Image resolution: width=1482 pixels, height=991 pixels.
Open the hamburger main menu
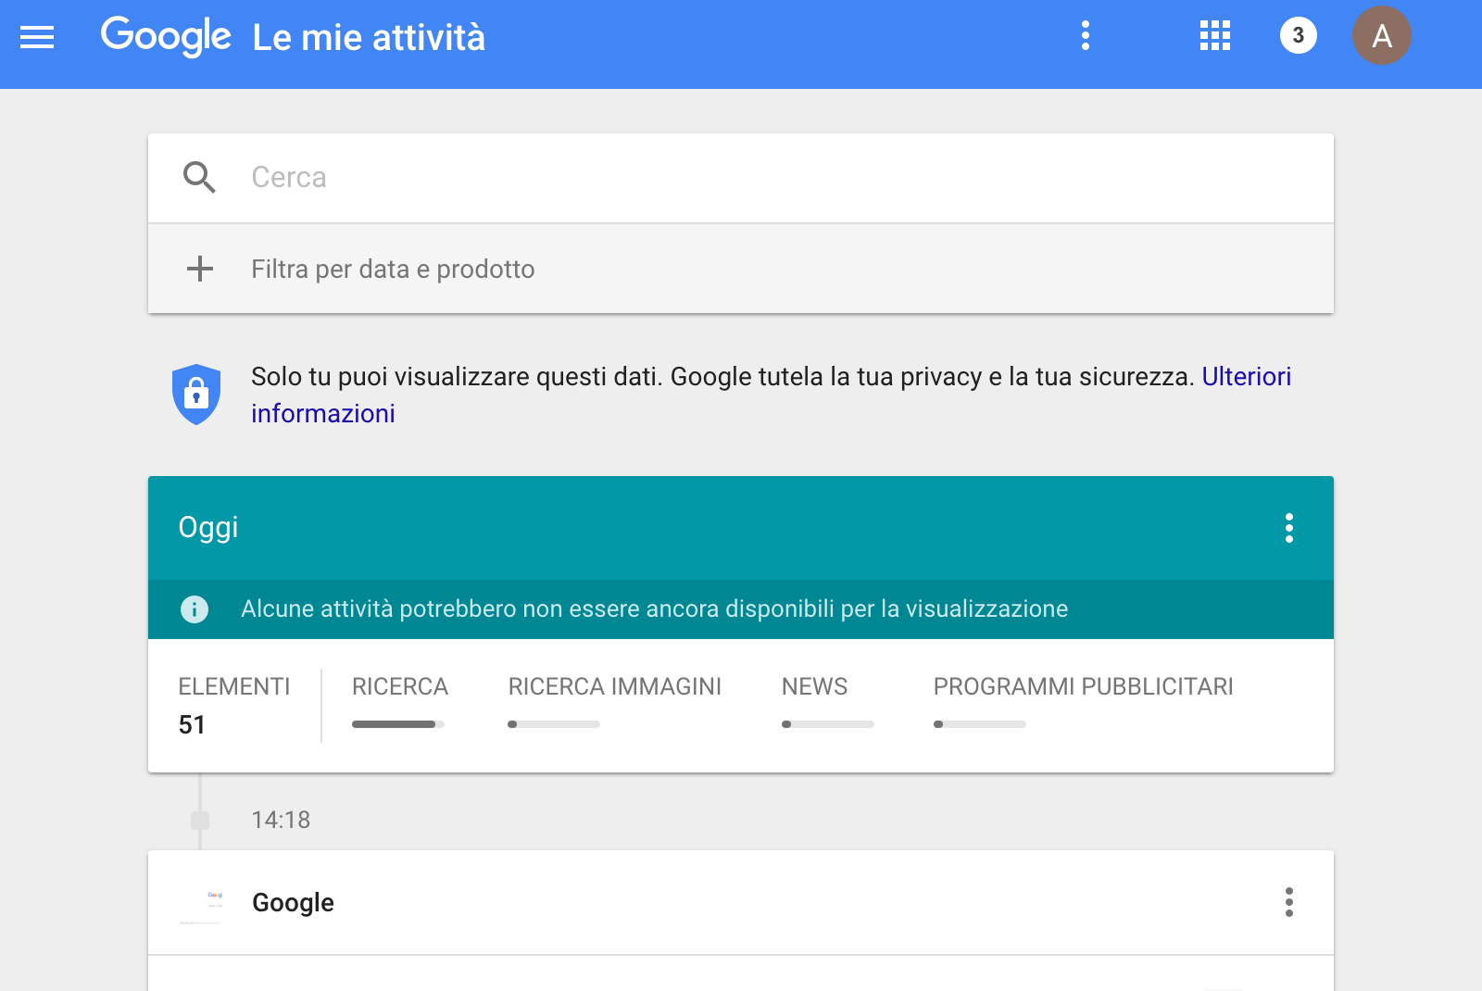pos(37,37)
